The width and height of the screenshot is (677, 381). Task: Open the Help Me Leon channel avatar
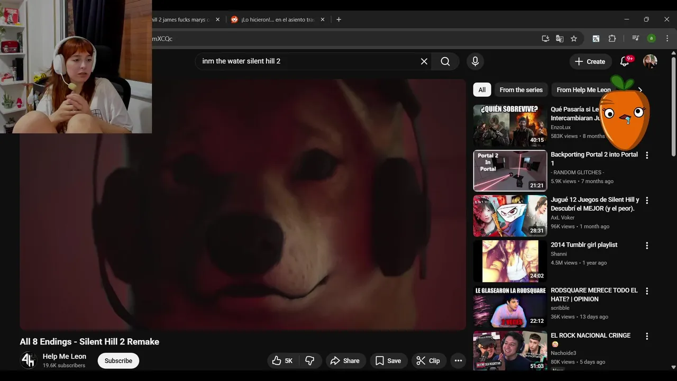(x=28, y=360)
